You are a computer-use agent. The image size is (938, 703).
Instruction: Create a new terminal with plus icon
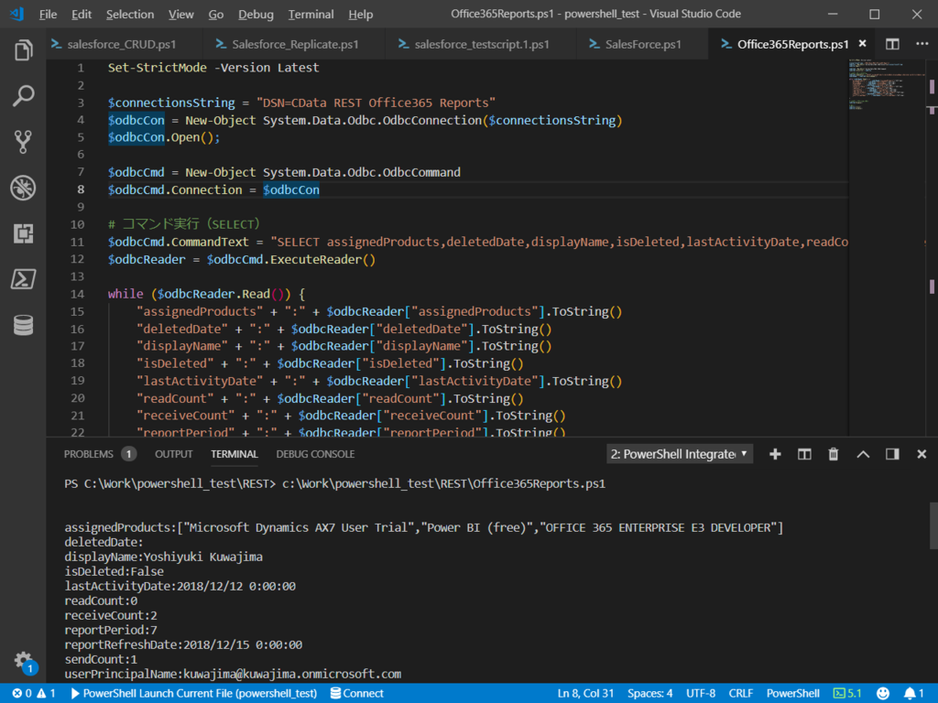(x=775, y=454)
